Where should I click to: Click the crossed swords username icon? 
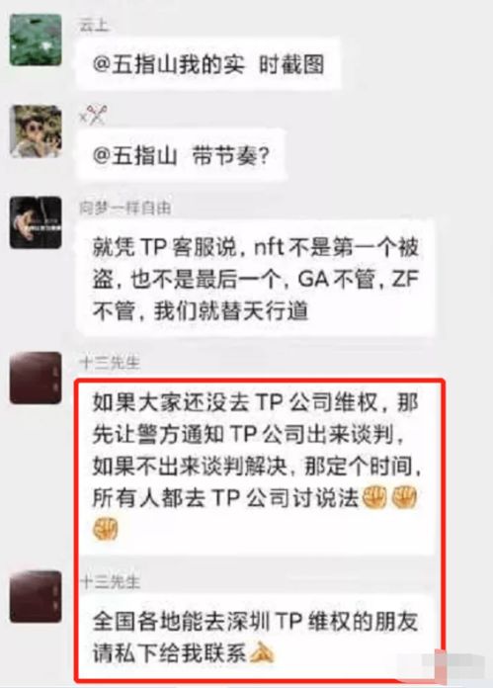pos(94,117)
